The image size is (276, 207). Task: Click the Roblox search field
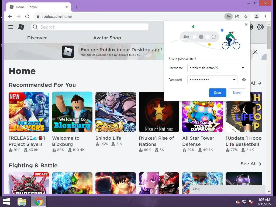pyautogui.click(x=90, y=27)
